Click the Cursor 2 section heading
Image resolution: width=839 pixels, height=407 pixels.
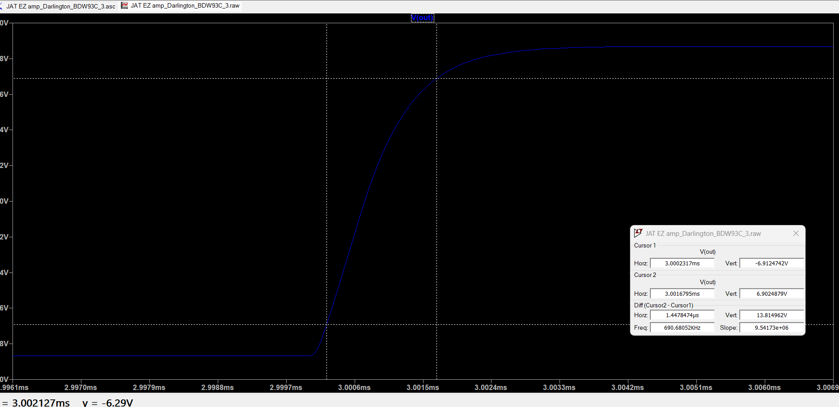click(645, 275)
